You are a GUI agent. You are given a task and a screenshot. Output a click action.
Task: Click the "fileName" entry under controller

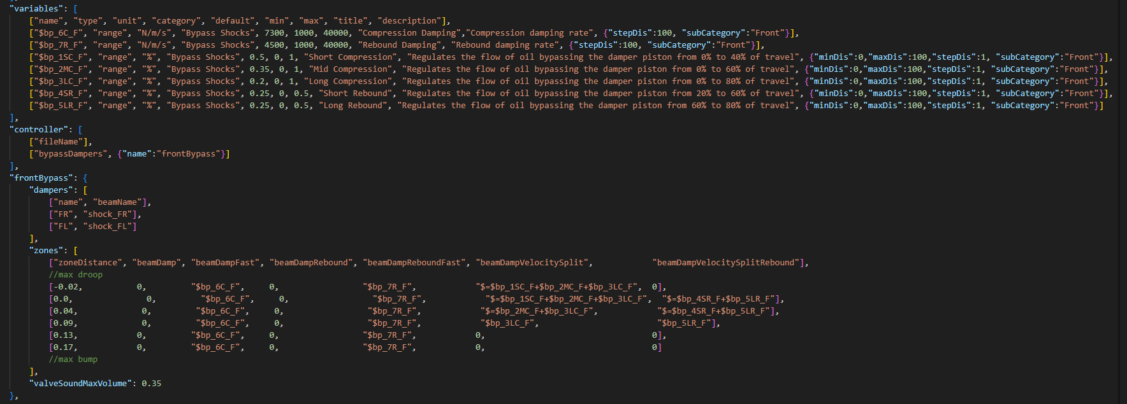tap(59, 141)
